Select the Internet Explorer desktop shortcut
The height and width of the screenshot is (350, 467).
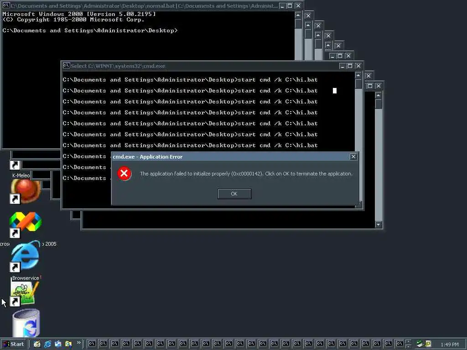tap(26, 257)
